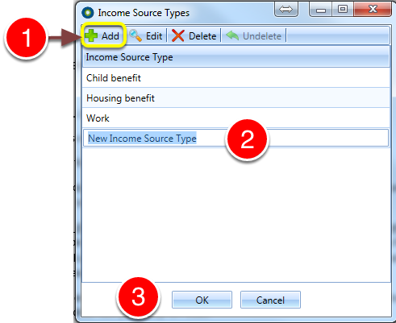Minimize the Income Source Types window

[321, 10]
